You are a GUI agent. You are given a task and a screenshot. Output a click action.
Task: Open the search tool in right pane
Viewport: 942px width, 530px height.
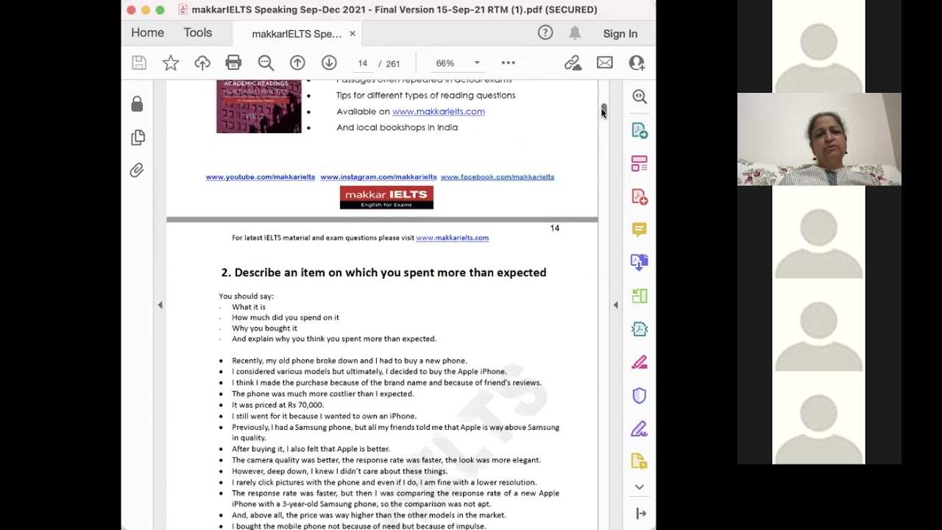640,96
